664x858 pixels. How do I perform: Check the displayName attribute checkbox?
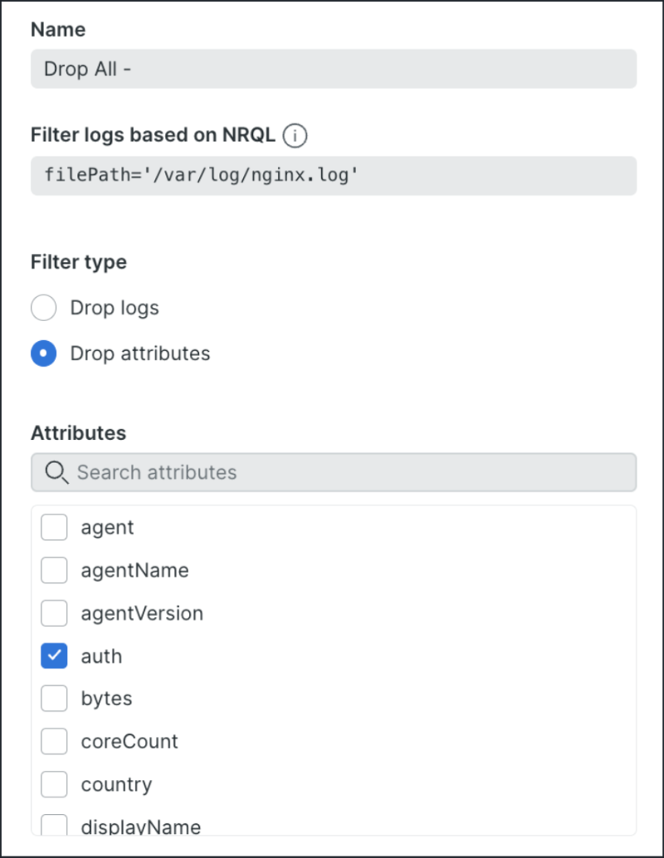53,824
